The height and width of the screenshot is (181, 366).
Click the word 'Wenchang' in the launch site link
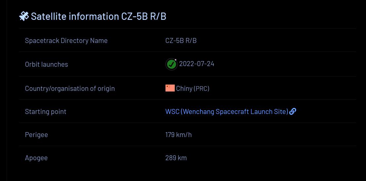tap(198, 112)
